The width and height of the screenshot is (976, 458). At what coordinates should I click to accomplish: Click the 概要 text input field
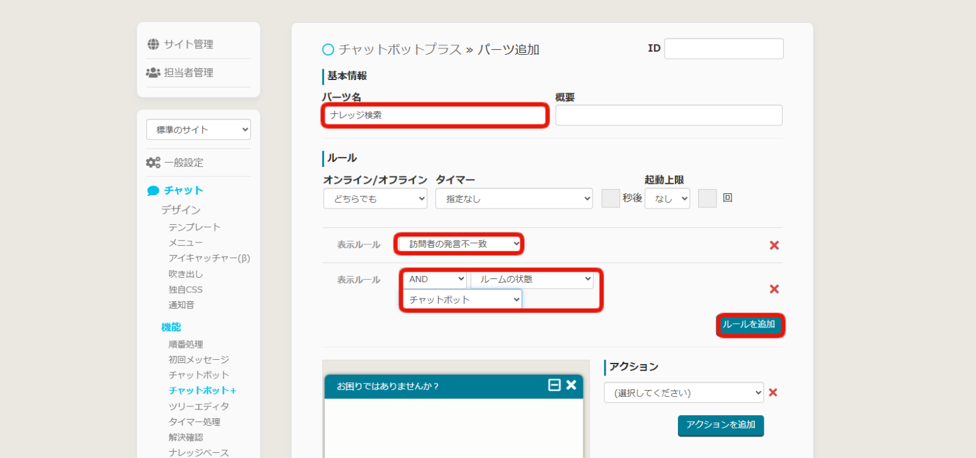[x=669, y=115]
